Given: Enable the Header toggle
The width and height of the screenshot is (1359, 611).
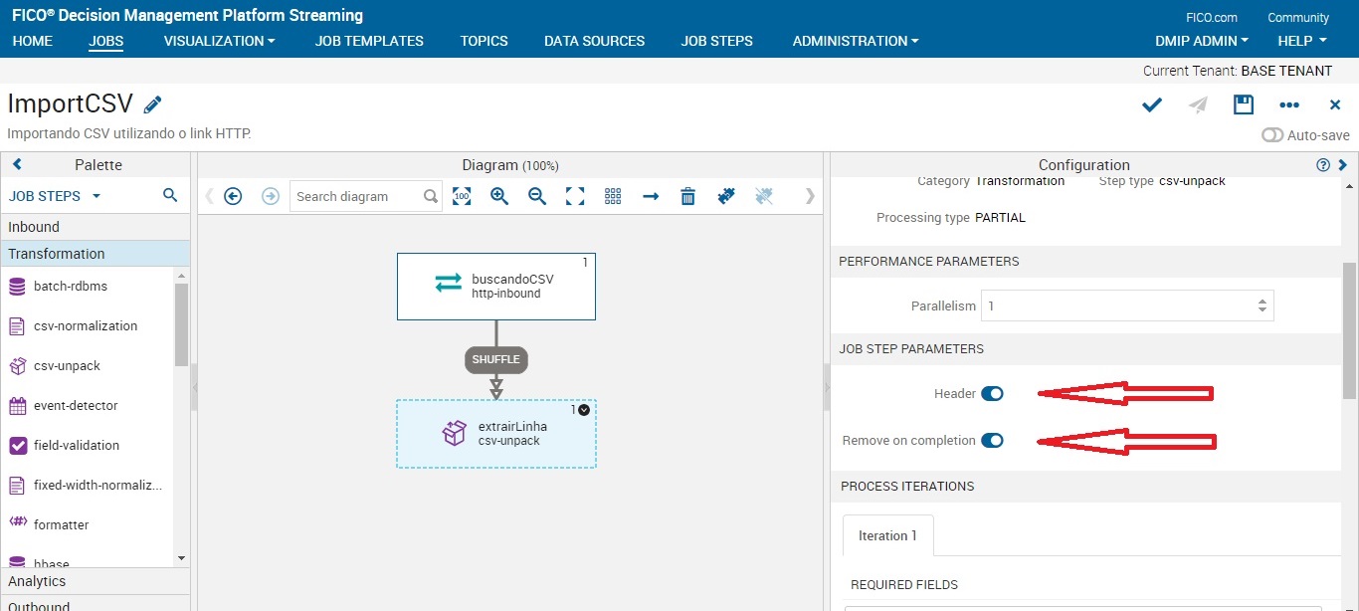Looking at the screenshot, I should point(993,393).
